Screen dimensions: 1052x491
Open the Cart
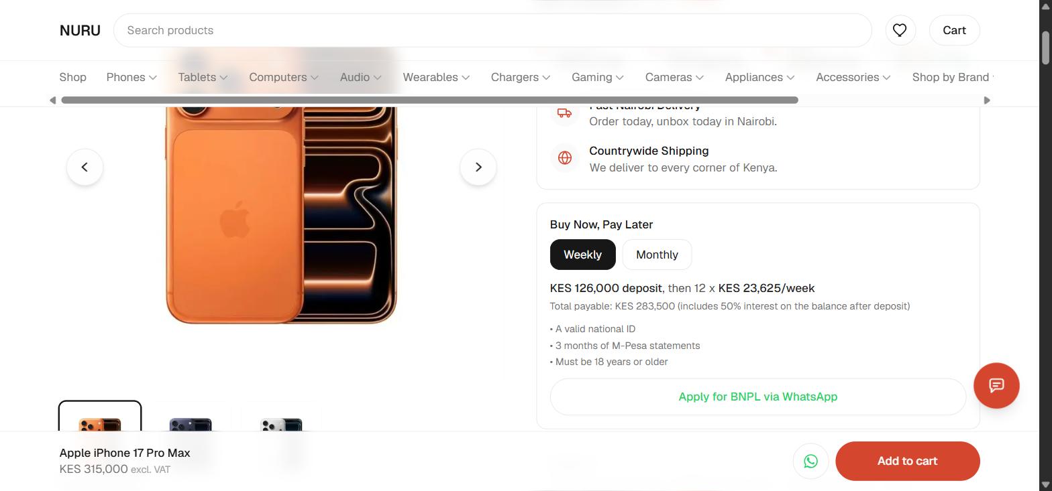(954, 30)
